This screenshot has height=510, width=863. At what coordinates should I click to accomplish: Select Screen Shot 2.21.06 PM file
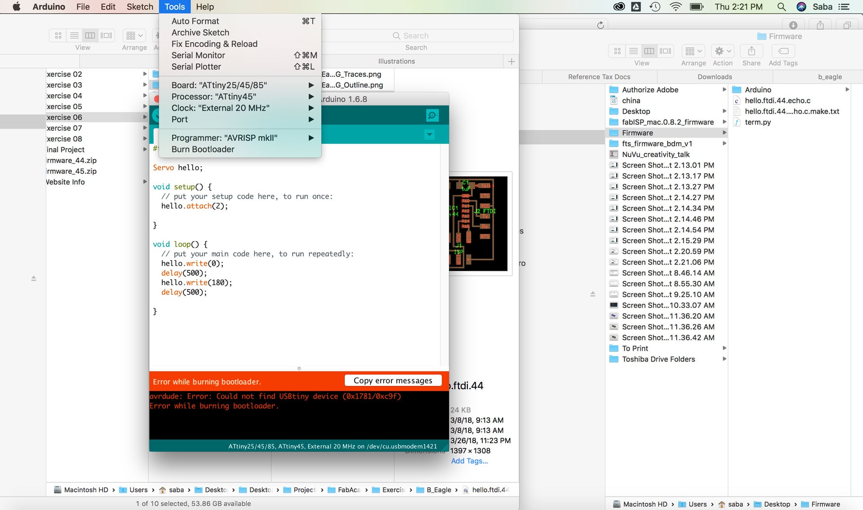click(667, 262)
